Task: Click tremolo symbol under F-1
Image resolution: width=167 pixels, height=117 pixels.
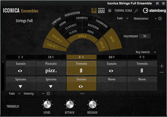Action: pos(142,71)
